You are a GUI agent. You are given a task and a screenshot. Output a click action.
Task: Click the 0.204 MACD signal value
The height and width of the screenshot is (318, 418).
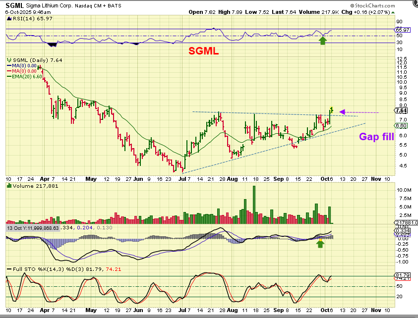pos(84,228)
